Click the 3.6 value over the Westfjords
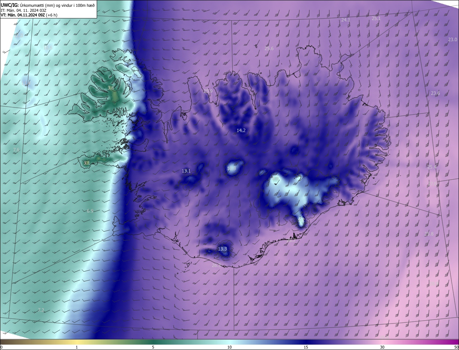 click(111, 88)
